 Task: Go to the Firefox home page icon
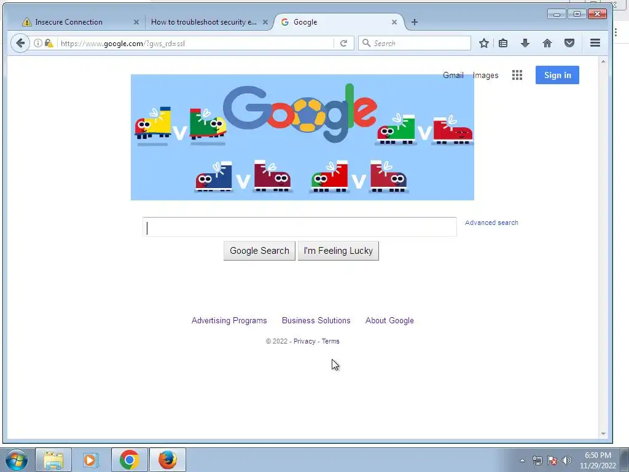pos(547,44)
